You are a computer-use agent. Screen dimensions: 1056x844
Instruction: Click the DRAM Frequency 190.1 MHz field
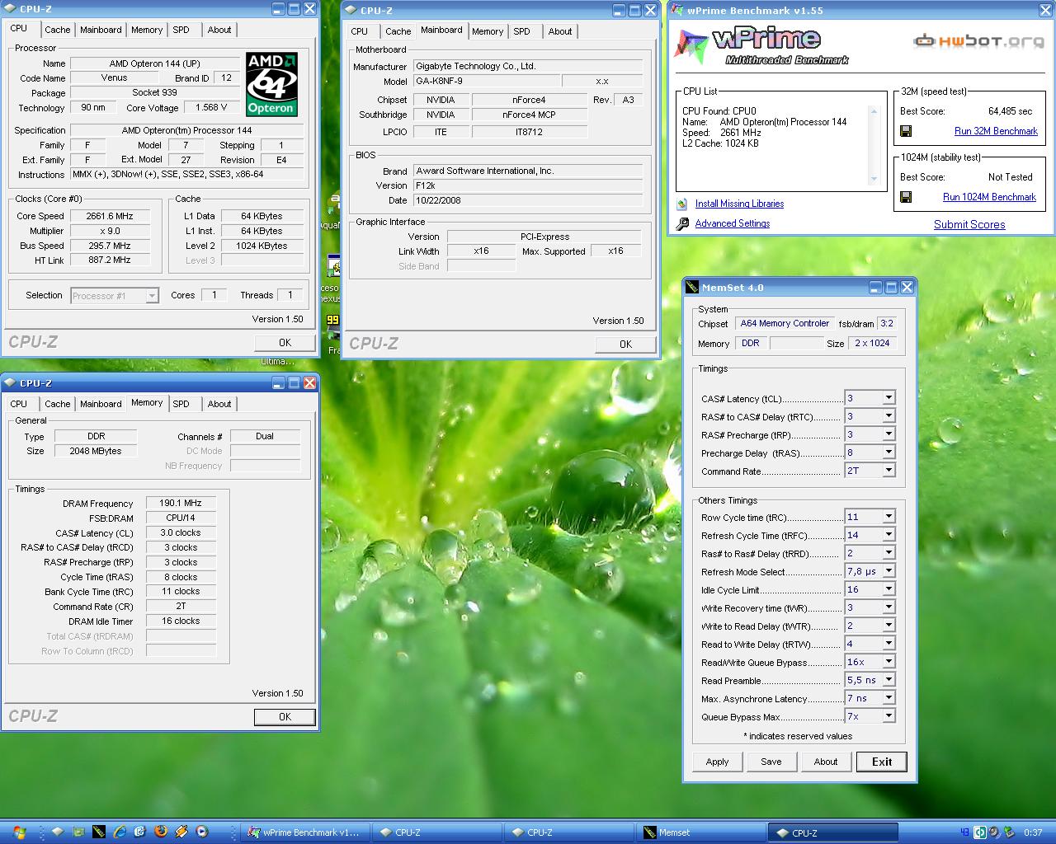point(181,503)
